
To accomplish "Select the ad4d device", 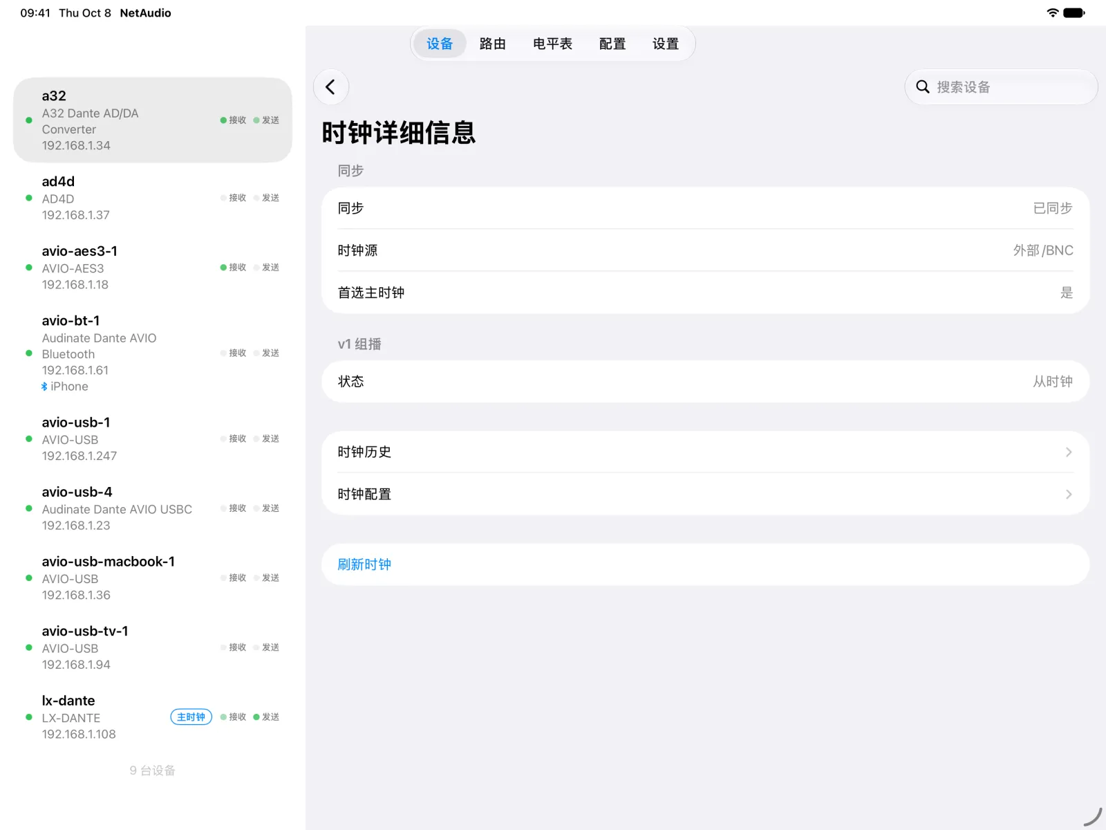I will [x=153, y=199].
